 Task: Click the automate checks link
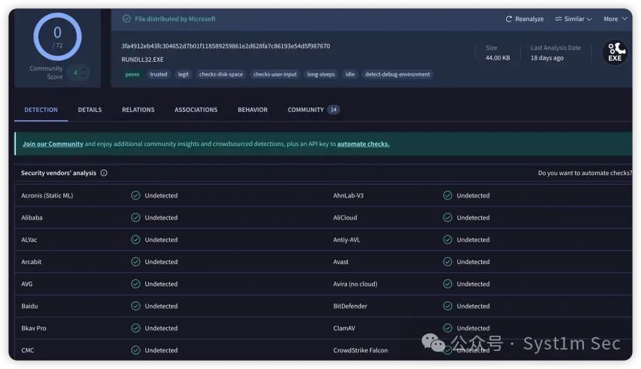click(x=364, y=144)
